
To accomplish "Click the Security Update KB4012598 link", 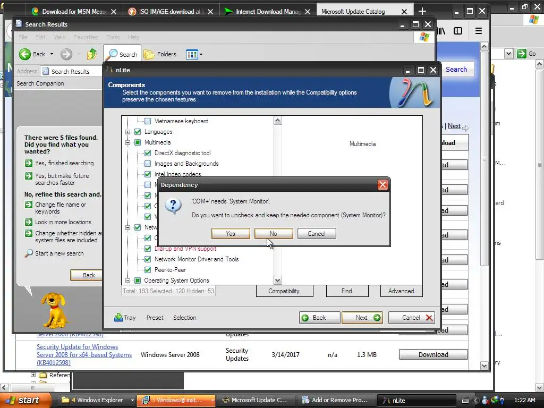I will point(84,354).
